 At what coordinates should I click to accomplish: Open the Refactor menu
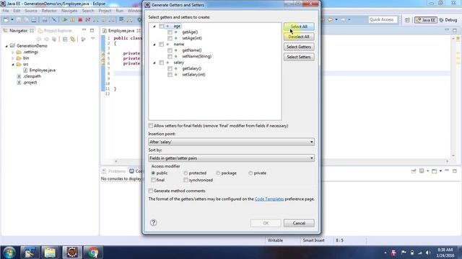pyautogui.click(x=49, y=11)
